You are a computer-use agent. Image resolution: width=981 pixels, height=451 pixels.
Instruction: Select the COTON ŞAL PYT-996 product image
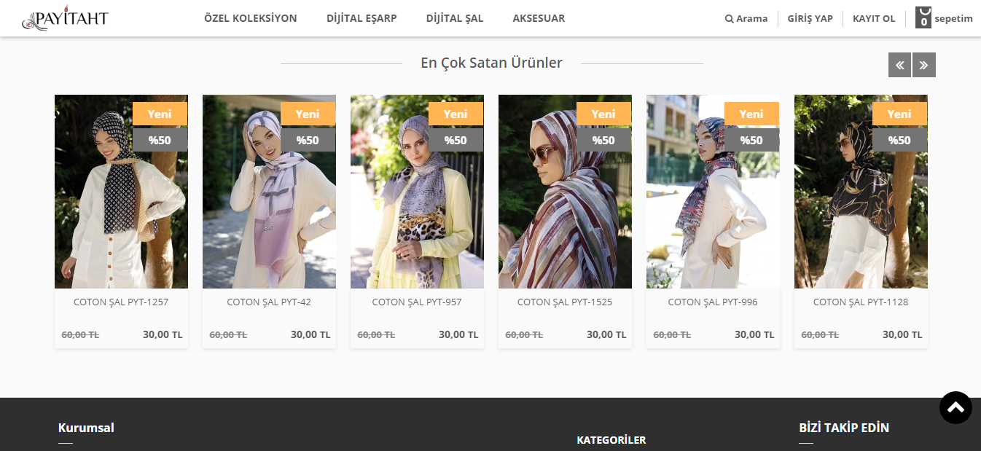[x=713, y=192]
